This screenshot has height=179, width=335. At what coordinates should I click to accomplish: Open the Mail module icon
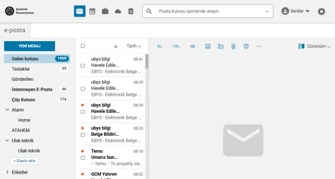click(80, 11)
